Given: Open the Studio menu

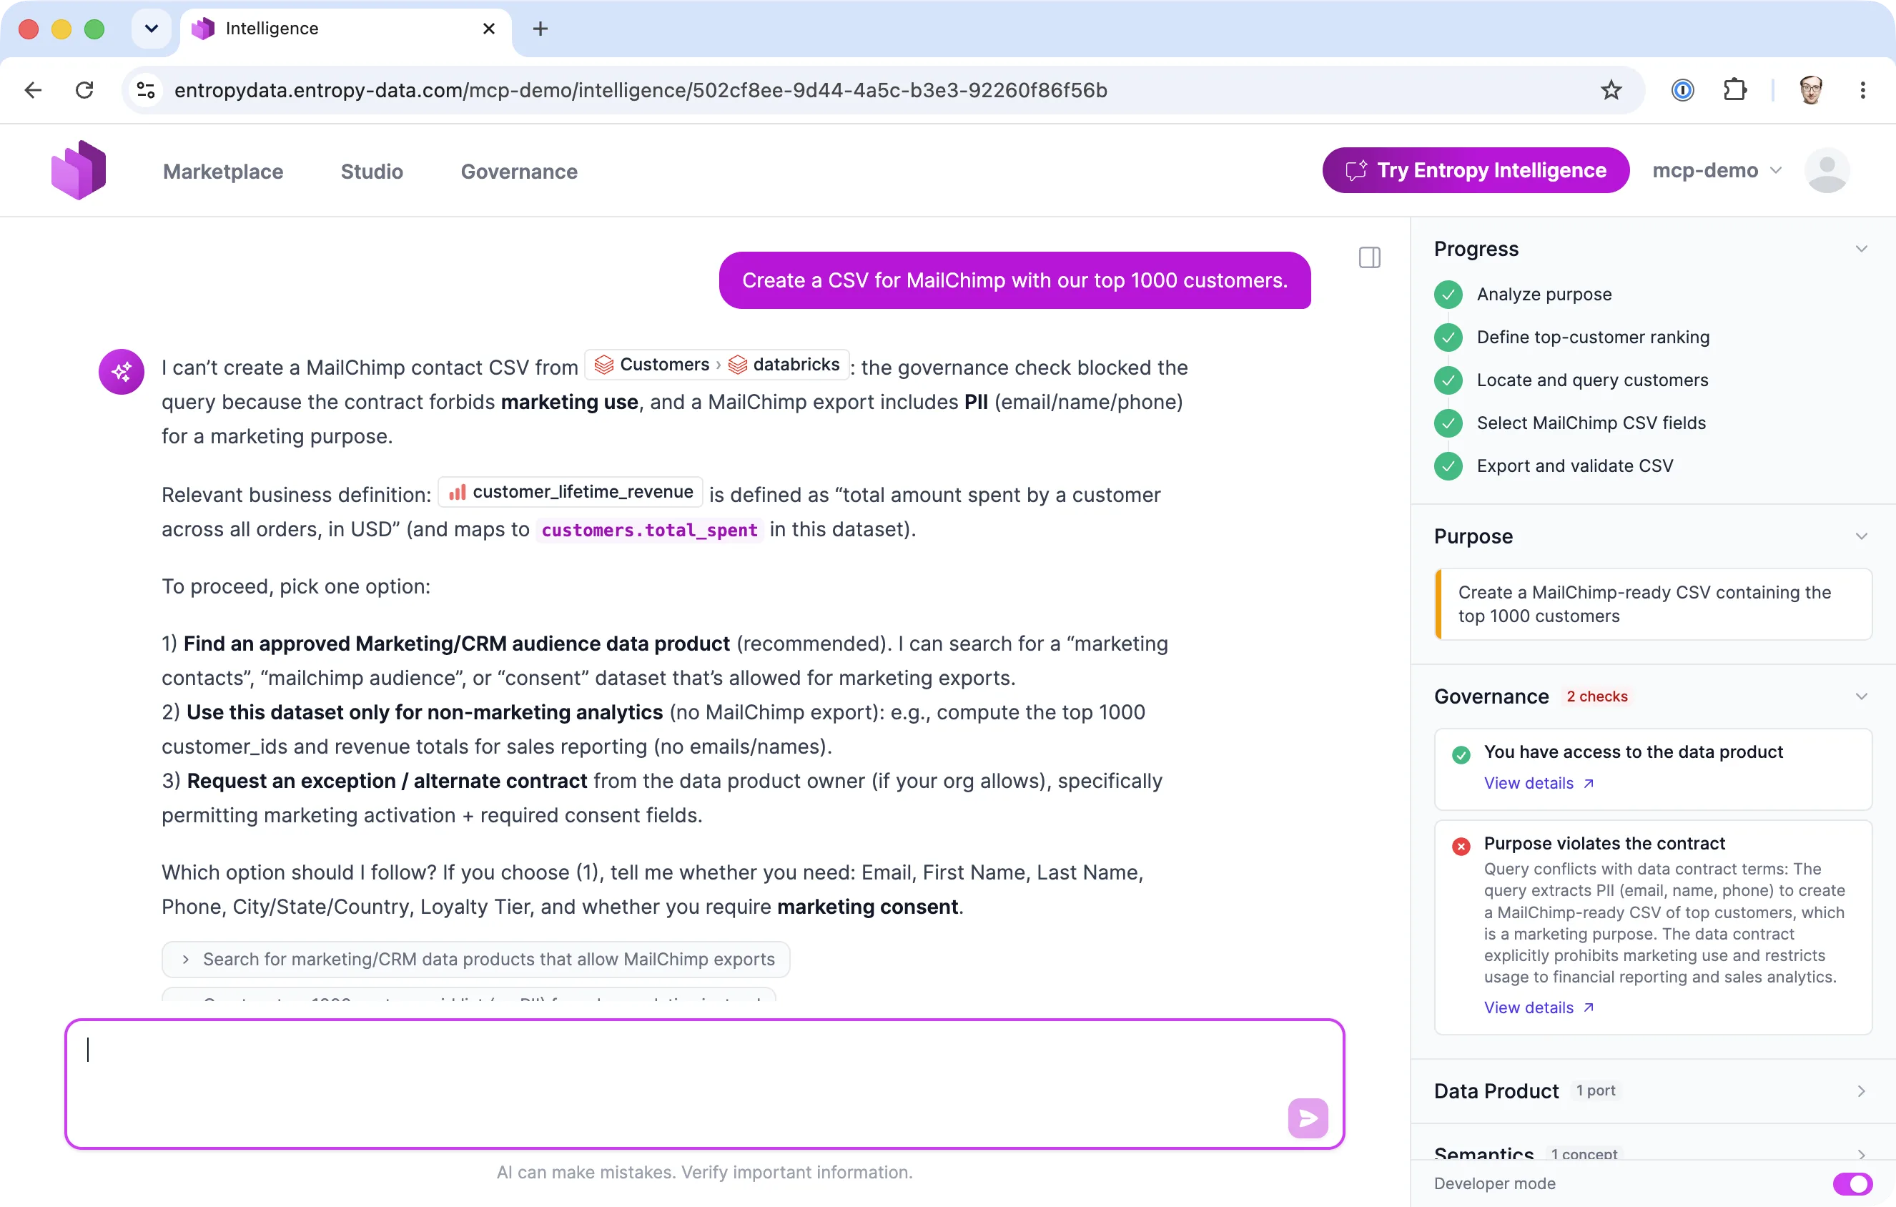Looking at the screenshot, I should pyautogui.click(x=372, y=171).
